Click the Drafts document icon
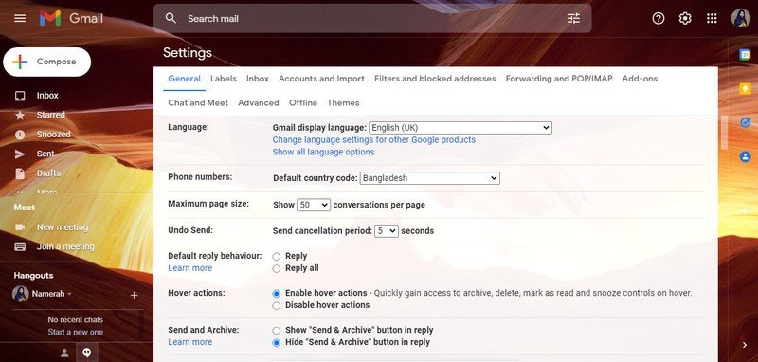 point(20,173)
